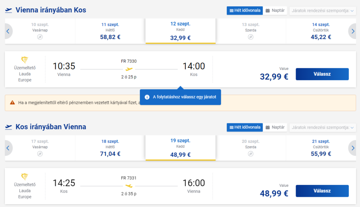Image resolution: width=360 pixels, height=207 pixels.
Task: Toggle Hét idővonala view for return flights
Action: (245, 127)
